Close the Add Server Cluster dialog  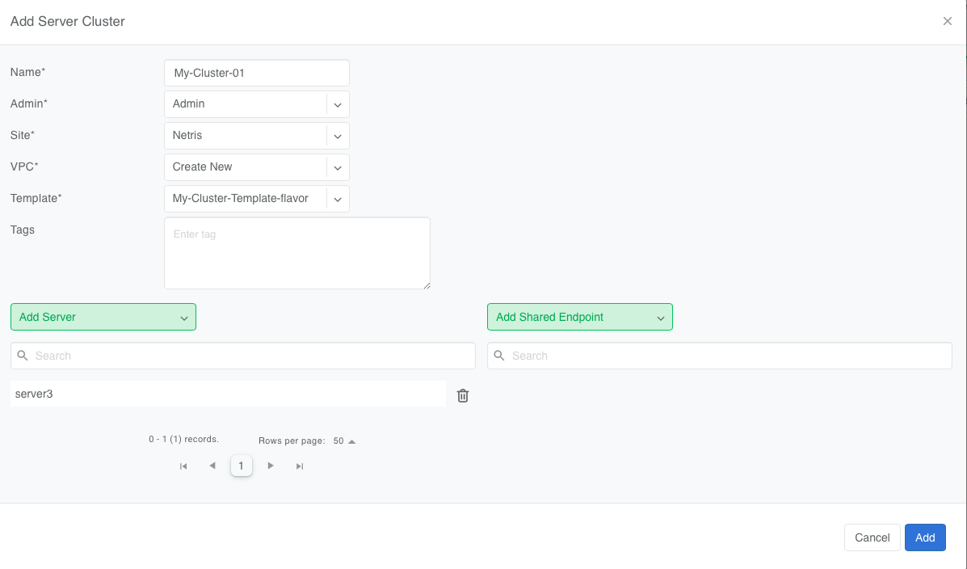coord(948,21)
